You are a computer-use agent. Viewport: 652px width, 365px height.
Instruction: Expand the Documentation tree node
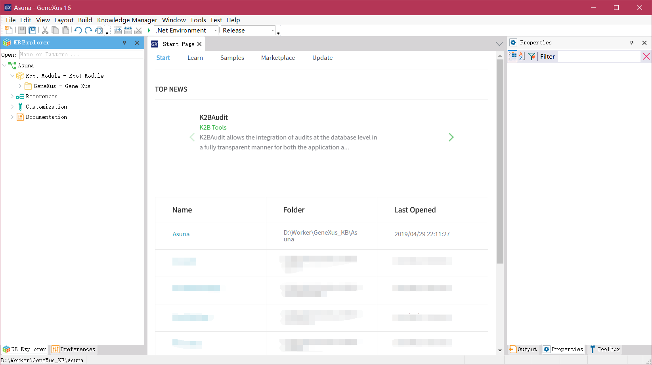point(12,117)
